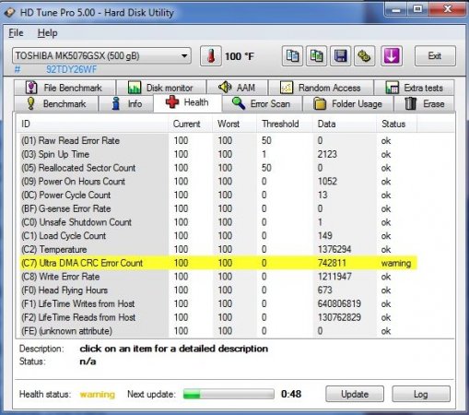
Task: Click the HD Tune Pro title bar icon
Action: tap(10, 13)
